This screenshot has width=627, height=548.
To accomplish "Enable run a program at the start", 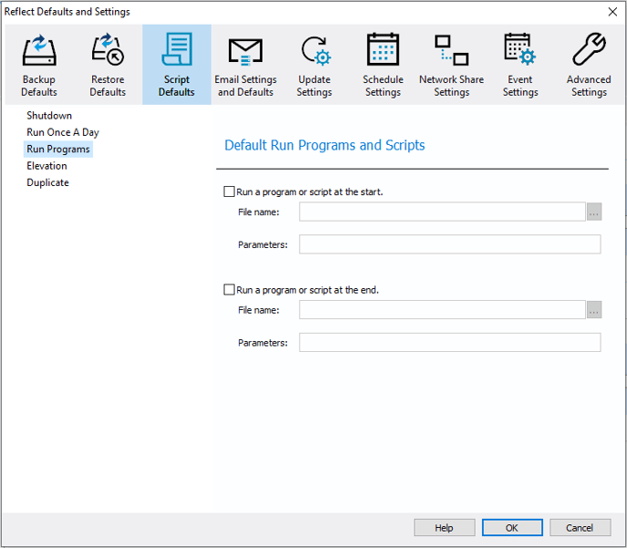I will [230, 192].
